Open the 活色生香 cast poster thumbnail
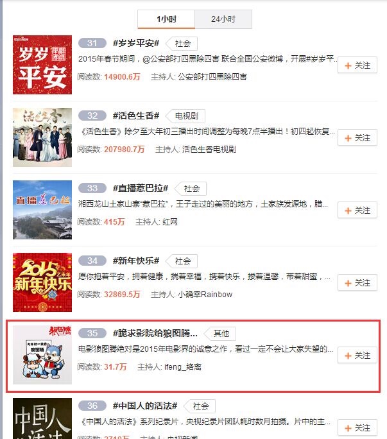The image size is (387, 439). point(42,137)
